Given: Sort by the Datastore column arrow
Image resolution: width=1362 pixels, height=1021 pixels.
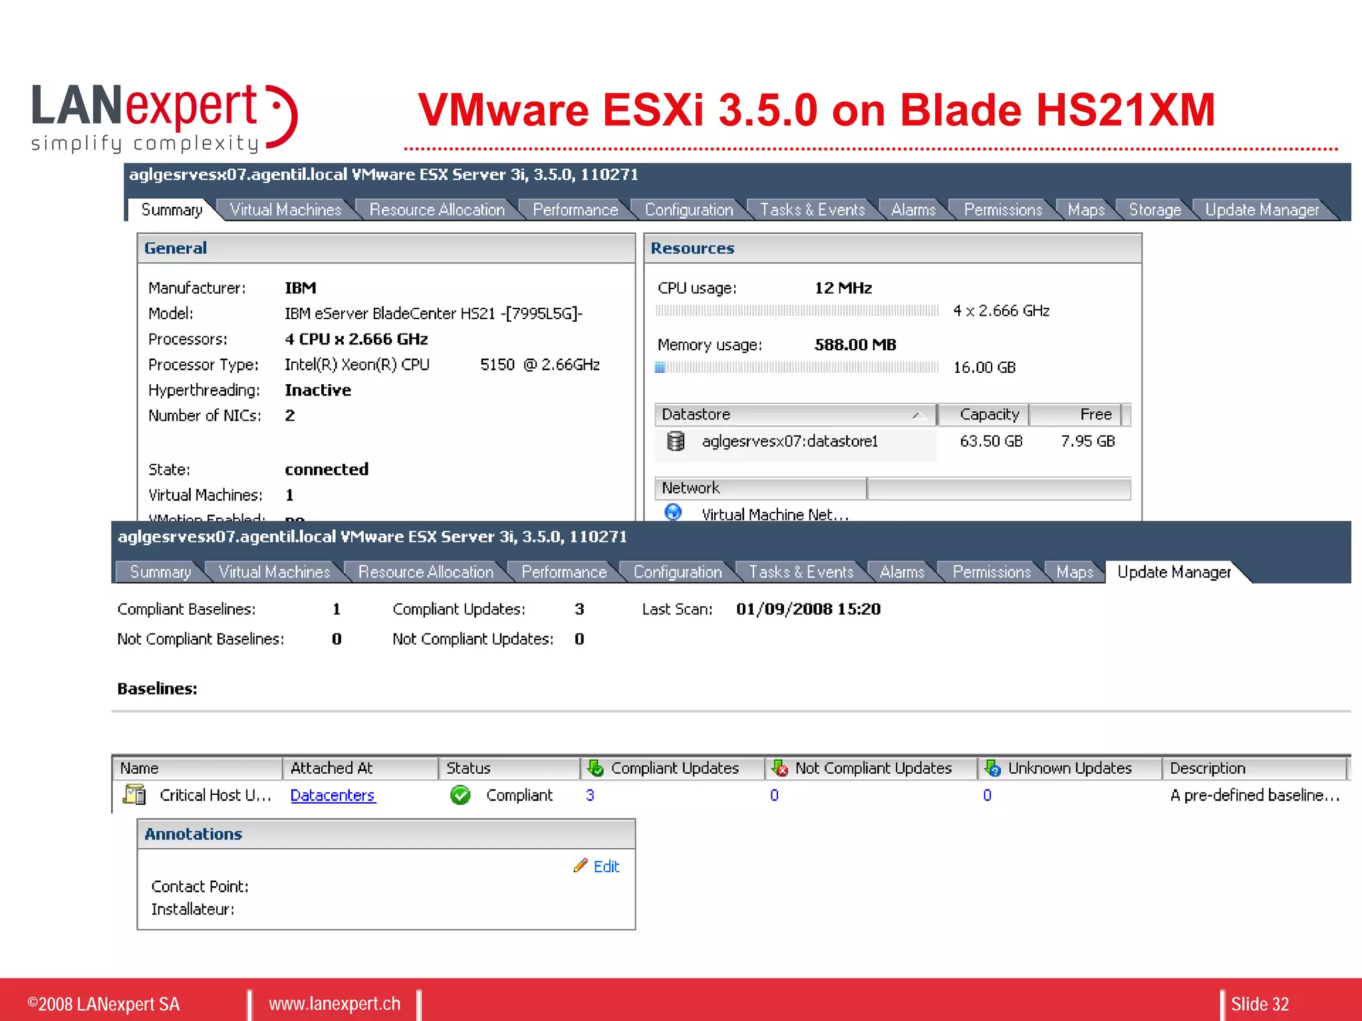Looking at the screenshot, I should (918, 415).
